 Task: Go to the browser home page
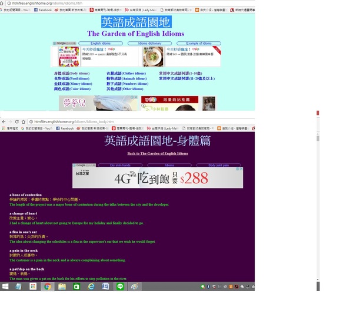(23, 121)
